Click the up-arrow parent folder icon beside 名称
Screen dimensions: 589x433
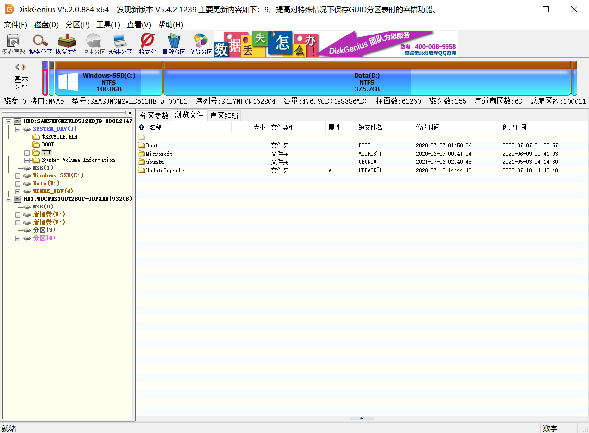click(142, 127)
